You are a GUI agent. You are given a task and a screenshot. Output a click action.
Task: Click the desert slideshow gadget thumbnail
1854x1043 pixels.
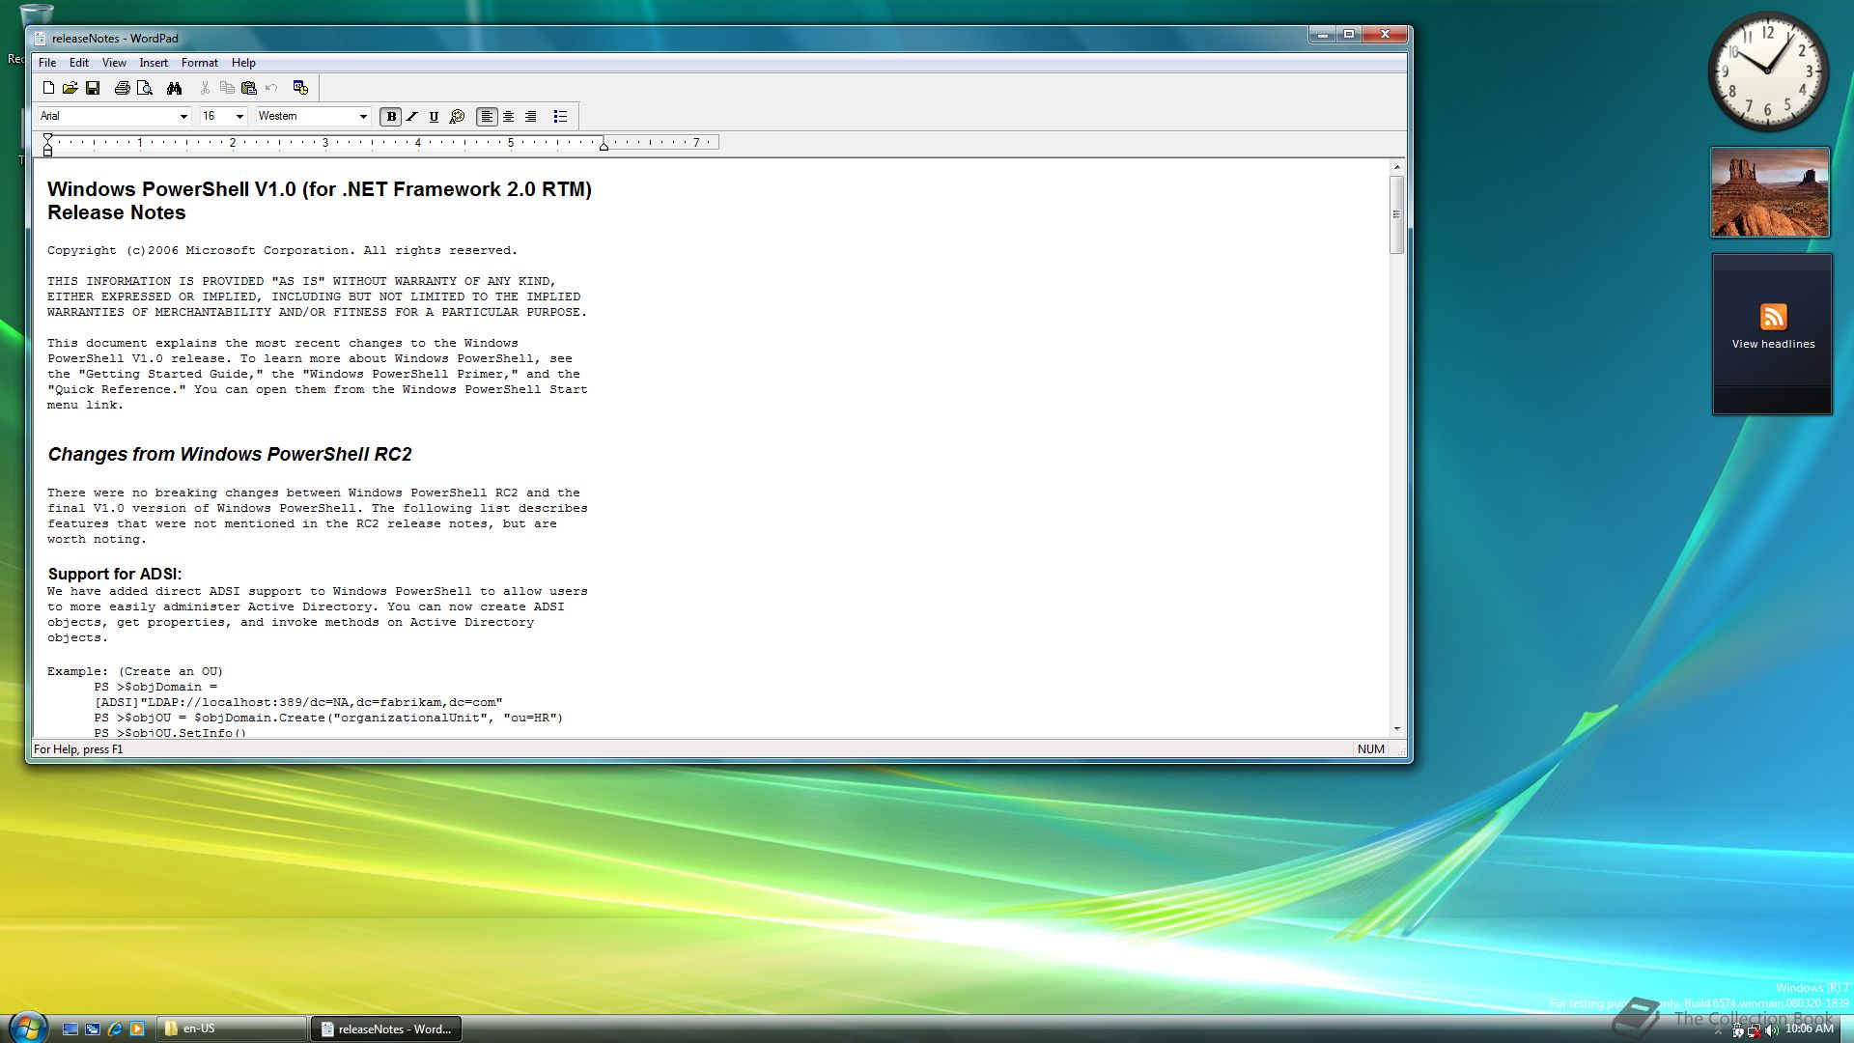click(x=1770, y=192)
